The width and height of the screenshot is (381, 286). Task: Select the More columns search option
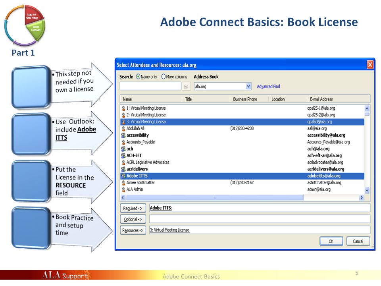[x=163, y=77]
